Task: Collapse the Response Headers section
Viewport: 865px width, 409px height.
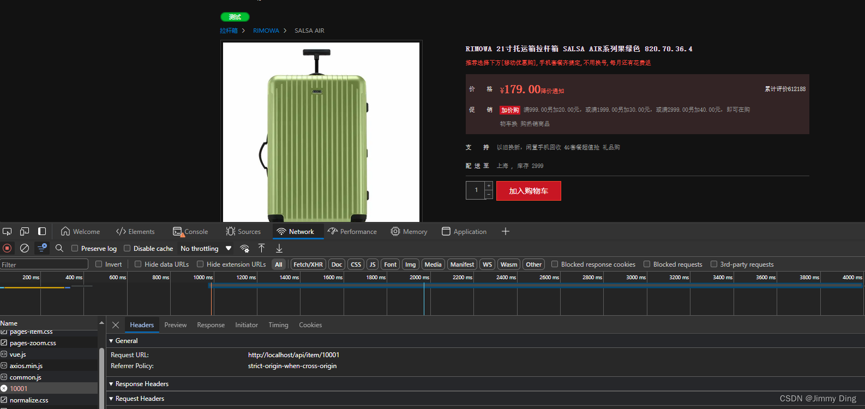Action: click(x=111, y=384)
